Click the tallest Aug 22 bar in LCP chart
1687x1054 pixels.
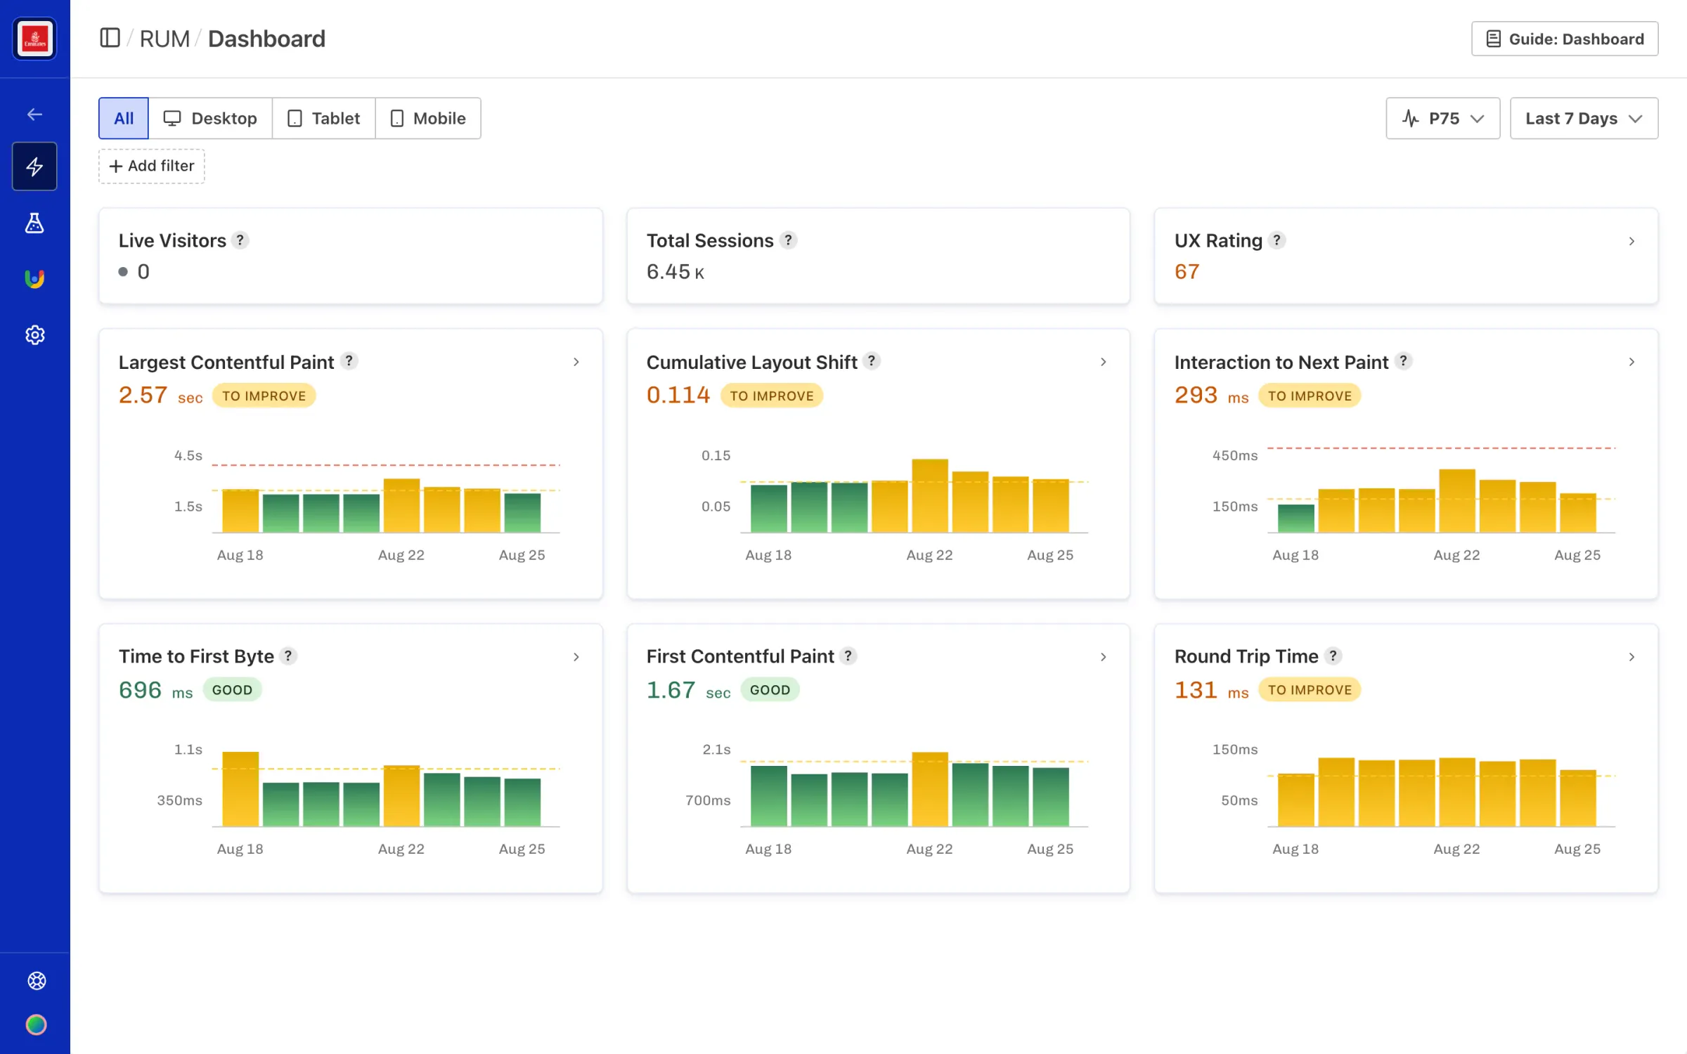(x=401, y=506)
